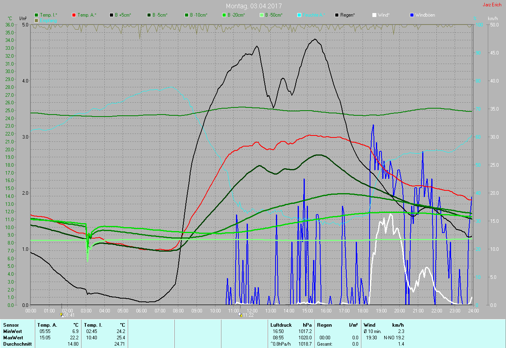506x348 pixels.
Task: Click the Jarz Erich text in the top corner
Action: [x=492, y=5]
